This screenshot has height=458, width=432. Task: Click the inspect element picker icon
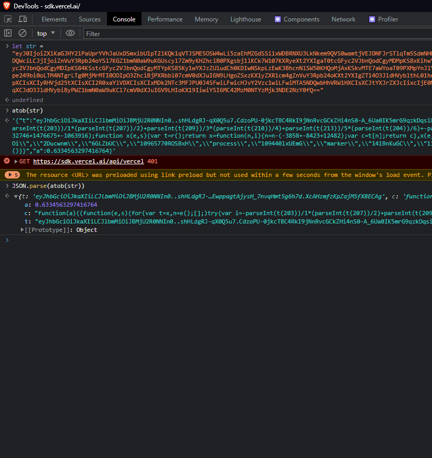(8, 19)
